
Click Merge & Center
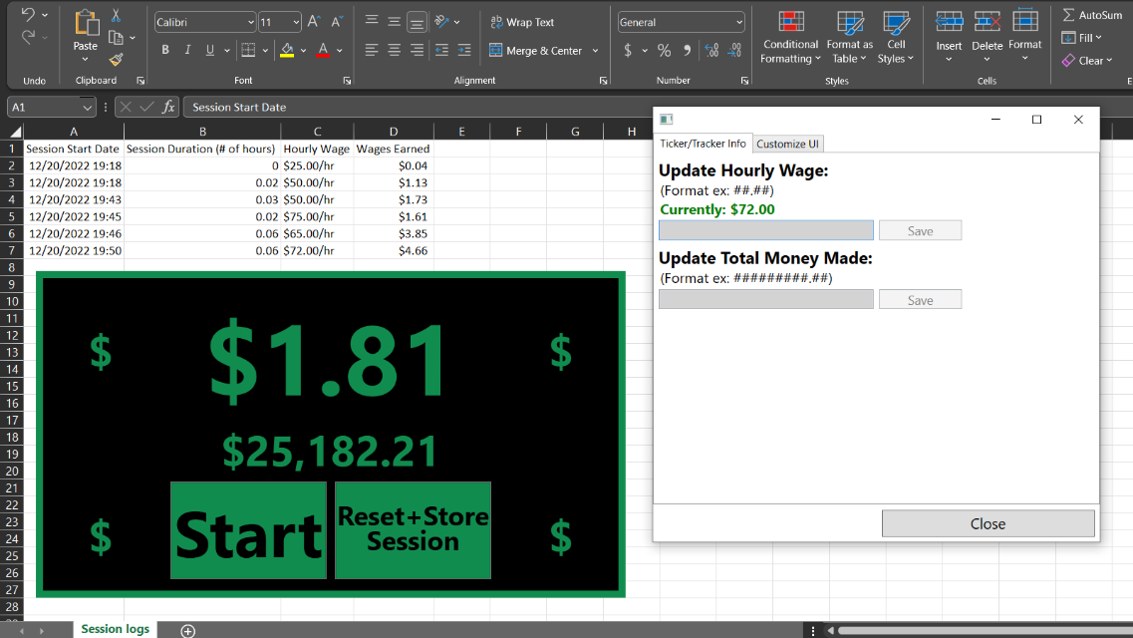535,51
